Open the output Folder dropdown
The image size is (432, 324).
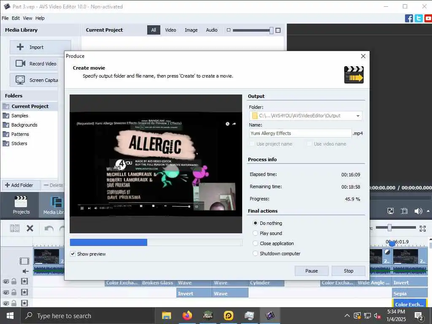(x=358, y=116)
